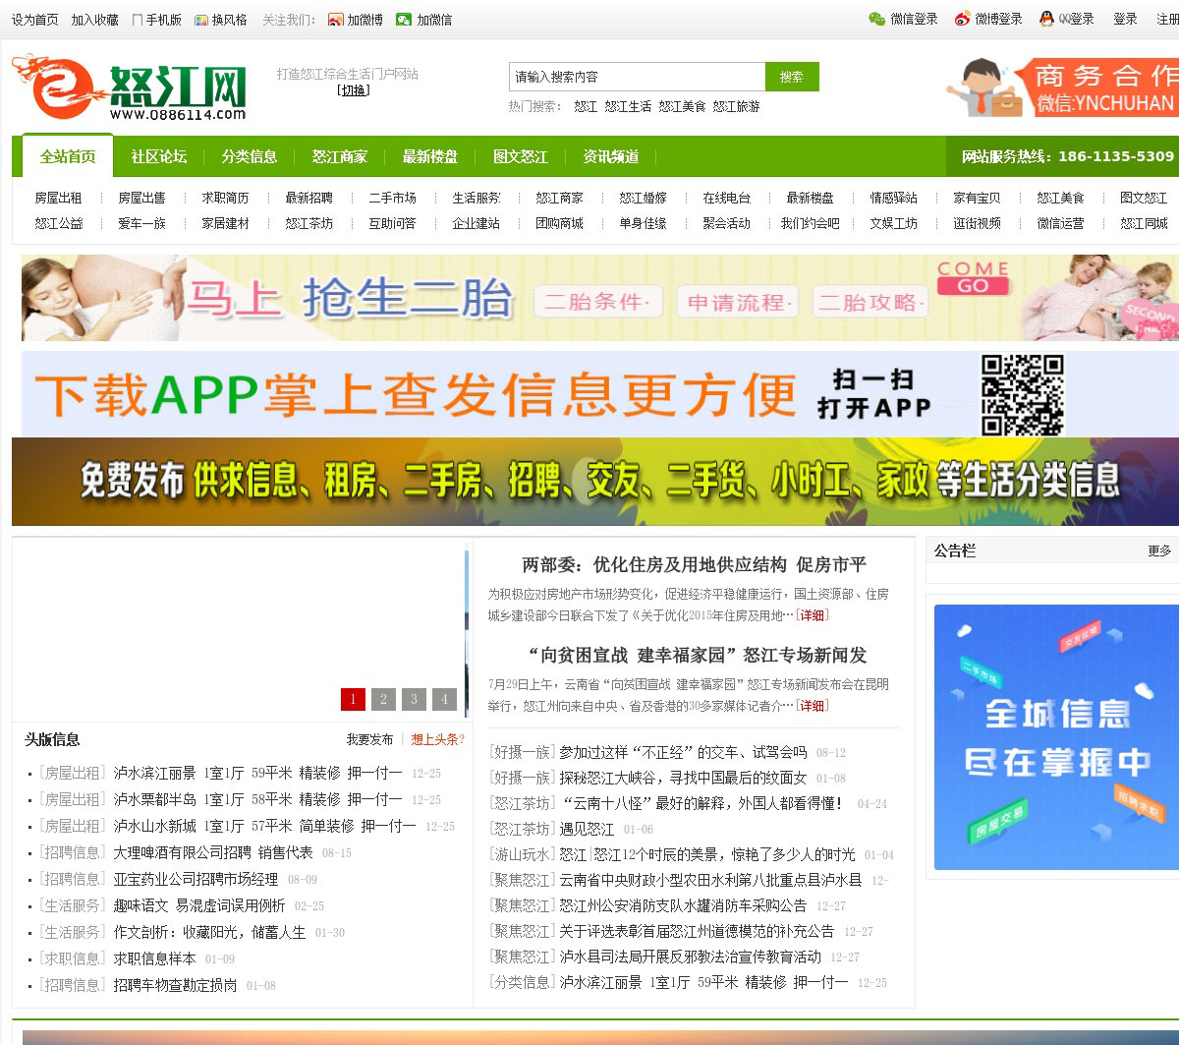Open 招聘车物查勘定损岗
This screenshot has width=1179, height=1045.
(x=175, y=986)
